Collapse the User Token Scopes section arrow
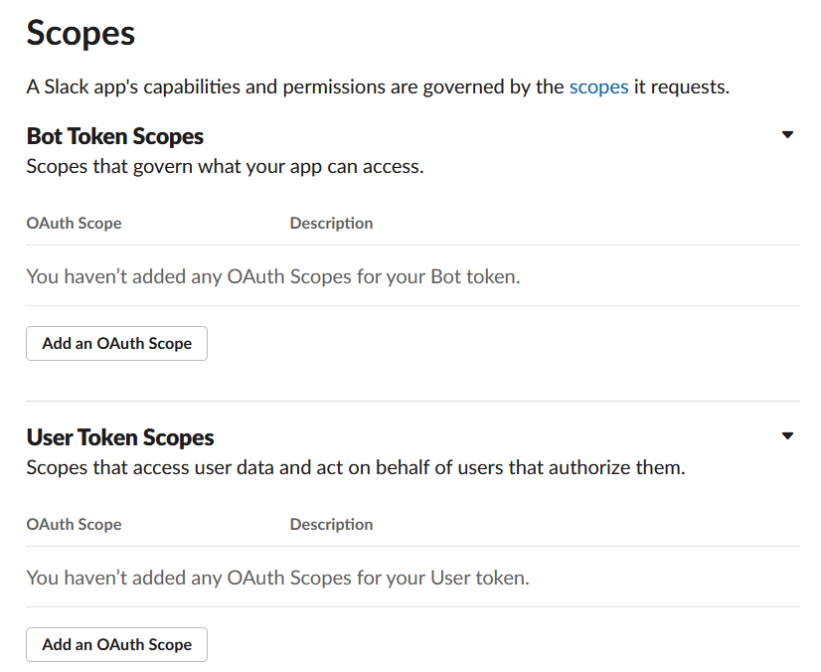 tap(787, 436)
